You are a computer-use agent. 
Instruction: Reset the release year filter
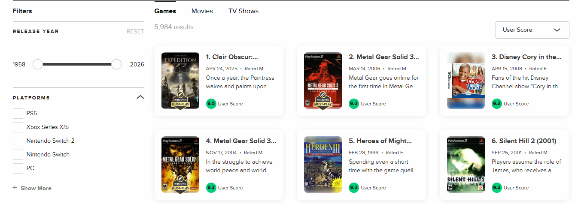coord(135,32)
